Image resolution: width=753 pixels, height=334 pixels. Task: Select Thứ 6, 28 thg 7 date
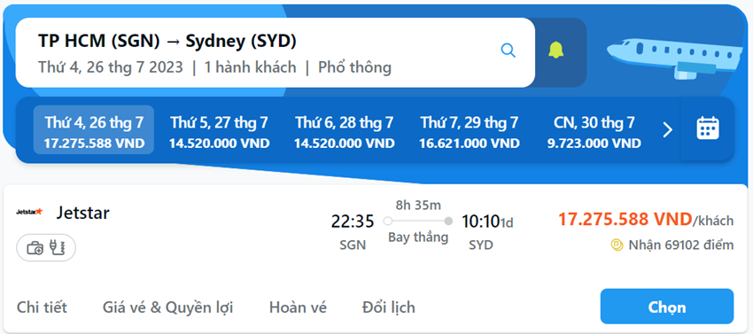345,129
